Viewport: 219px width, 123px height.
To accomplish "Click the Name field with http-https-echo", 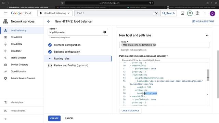I will tap(78, 32).
